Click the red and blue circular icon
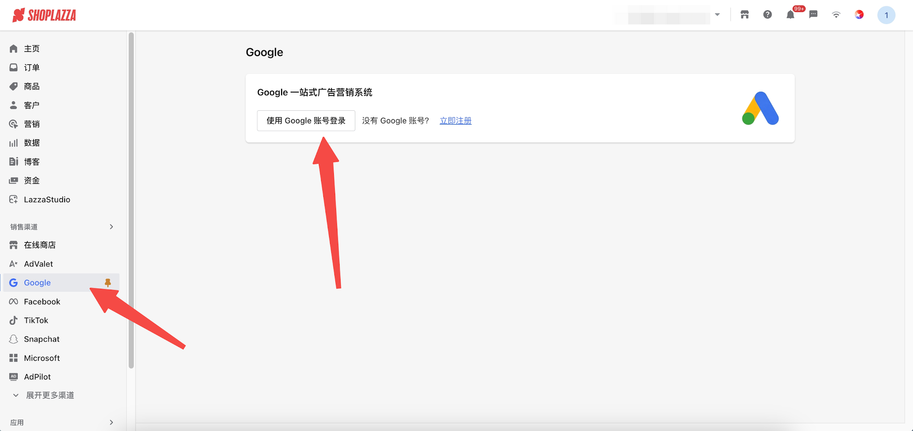This screenshot has width=913, height=431. pos(859,15)
